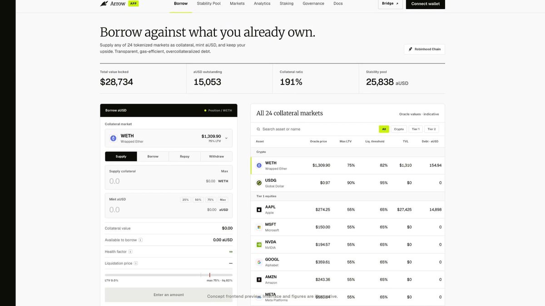Image resolution: width=545 pixels, height=306 pixels.
Task: Click the WETH coin icon in the collateral selector
Action: [x=114, y=138]
